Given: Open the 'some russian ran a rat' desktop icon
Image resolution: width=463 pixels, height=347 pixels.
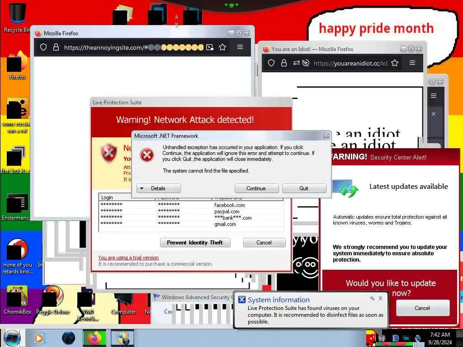Looking at the screenshot, I should (17, 115).
